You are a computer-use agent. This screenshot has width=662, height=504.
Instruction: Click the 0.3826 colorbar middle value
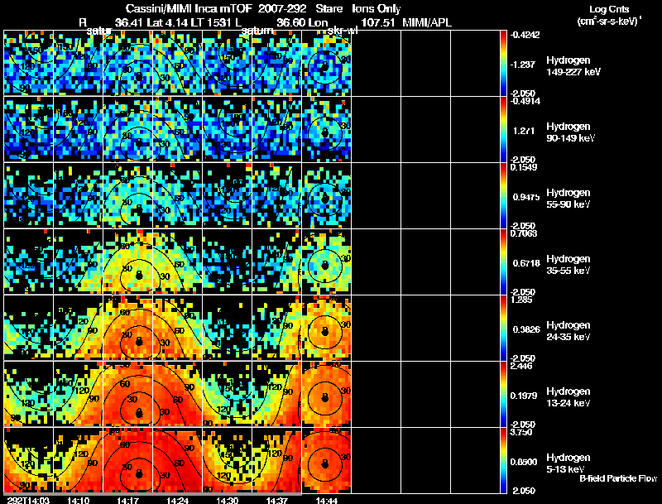(x=526, y=329)
